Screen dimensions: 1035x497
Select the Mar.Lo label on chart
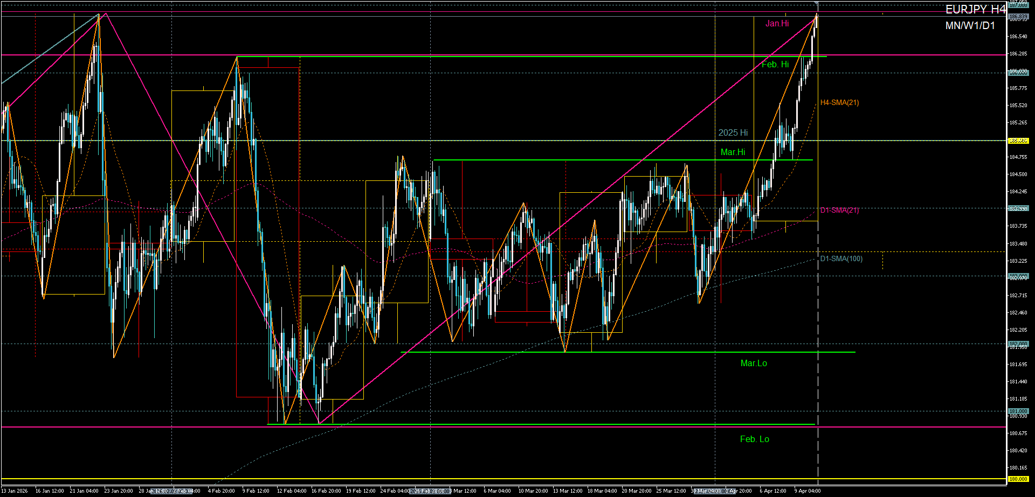753,363
